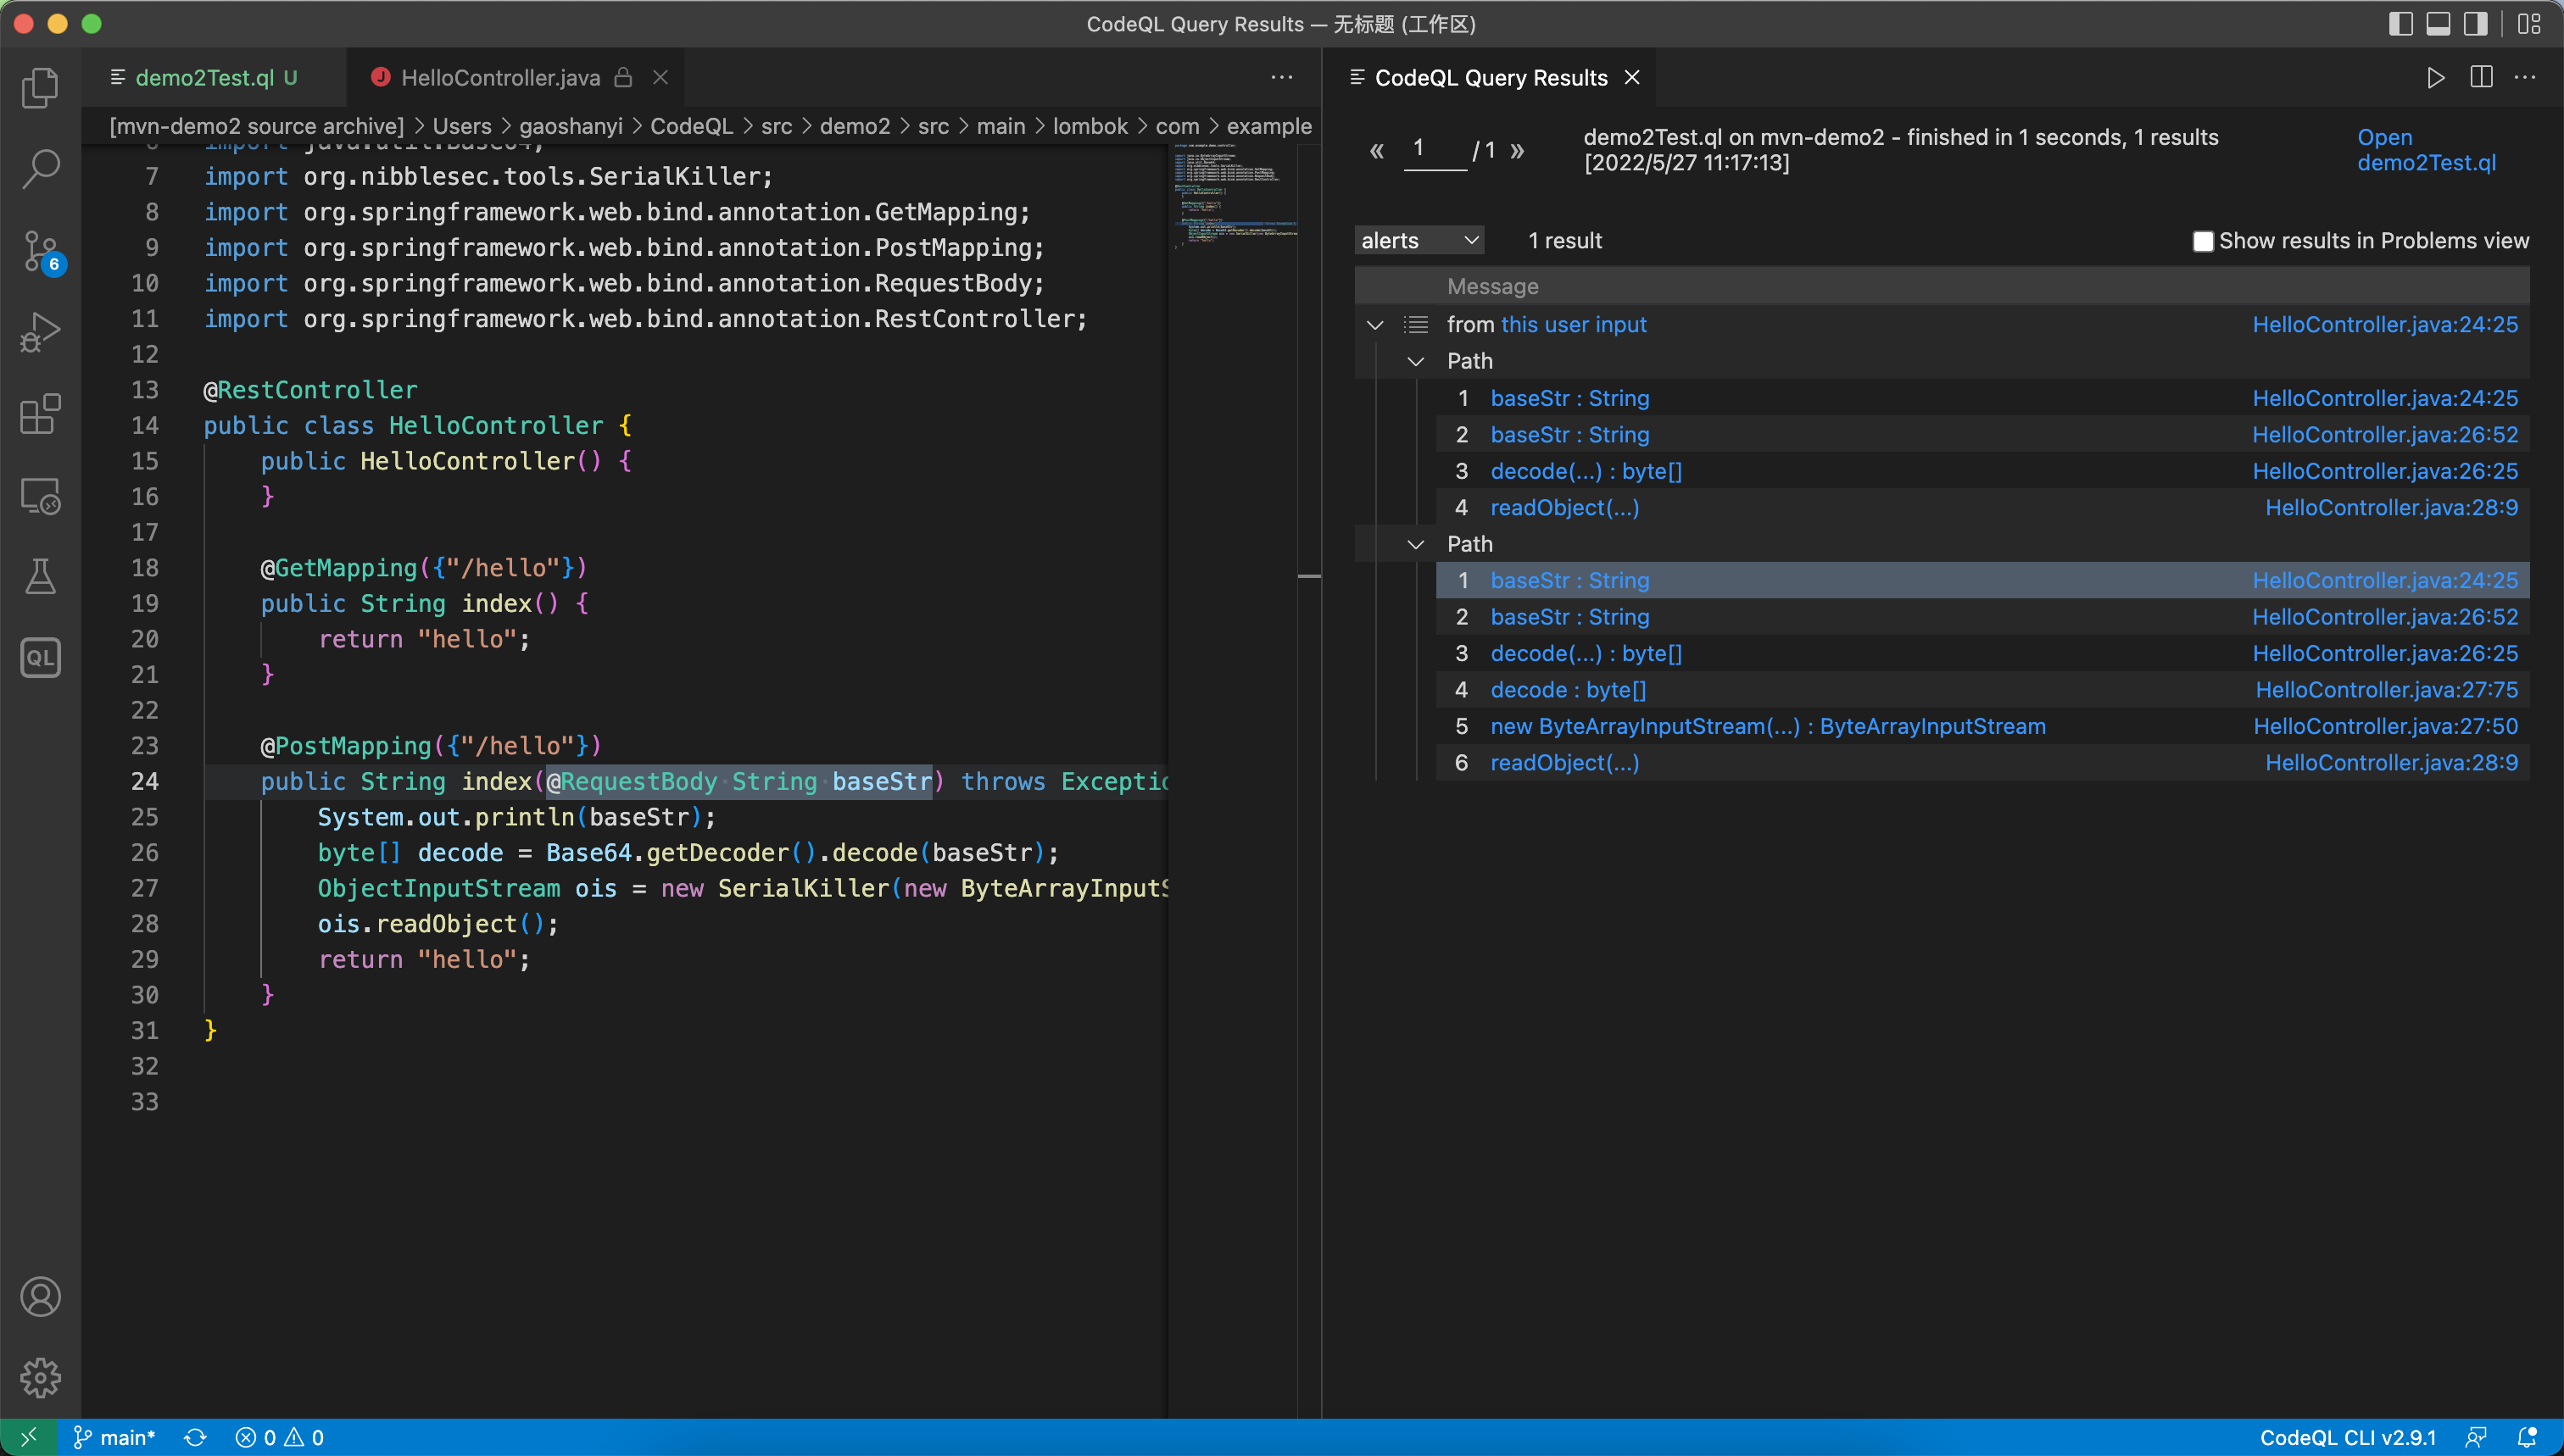Click the 'gaoshanyi' breadcrumb segment
The image size is (2564, 1456).
click(x=571, y=126)
